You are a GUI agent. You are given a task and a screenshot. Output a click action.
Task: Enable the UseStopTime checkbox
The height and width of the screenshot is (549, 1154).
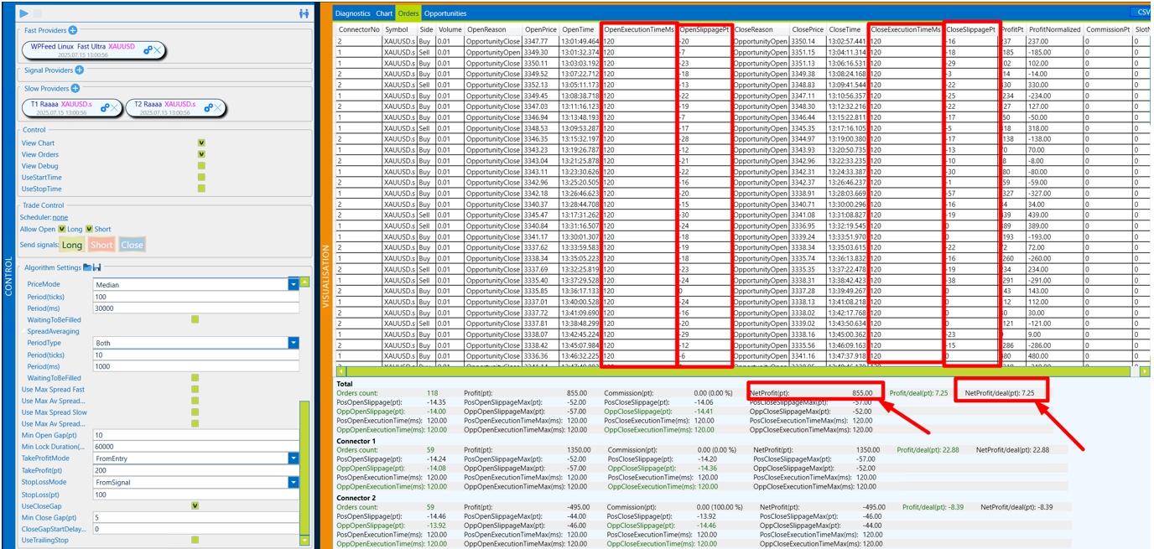click(201, 189)
